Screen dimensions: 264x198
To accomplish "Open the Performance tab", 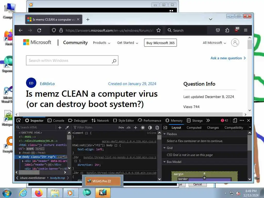I will 150,121.
